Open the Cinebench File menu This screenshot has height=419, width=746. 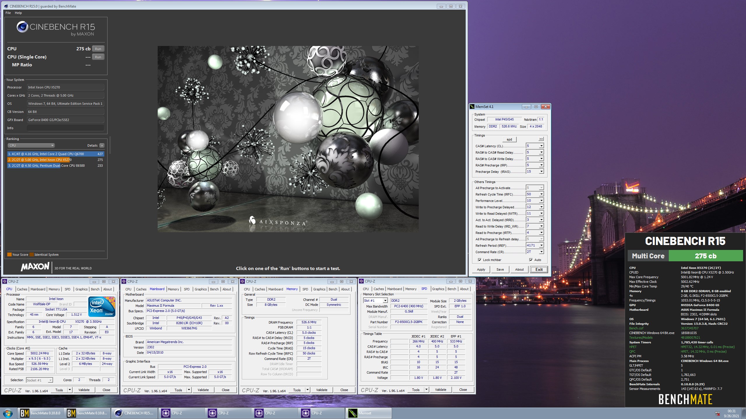coord(8,13)
